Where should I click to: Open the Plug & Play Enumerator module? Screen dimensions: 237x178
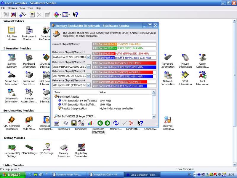click(x=81, y=150)
